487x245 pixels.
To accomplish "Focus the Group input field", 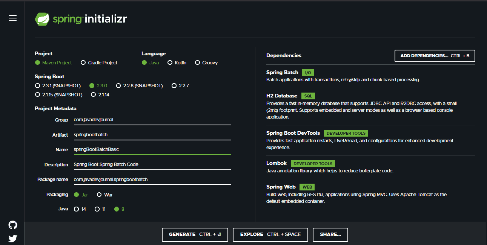I will click(152, 120).
